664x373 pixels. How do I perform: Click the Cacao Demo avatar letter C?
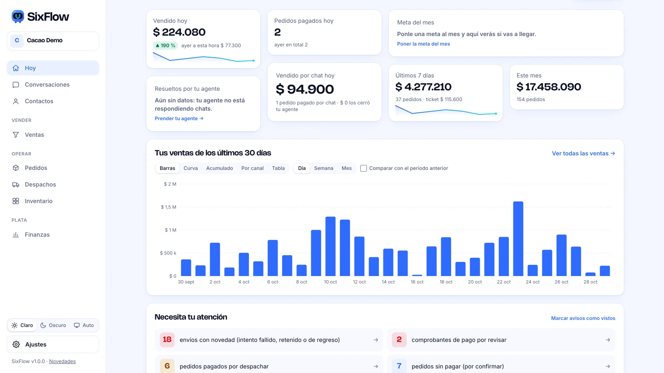click(x=17, y=41)
